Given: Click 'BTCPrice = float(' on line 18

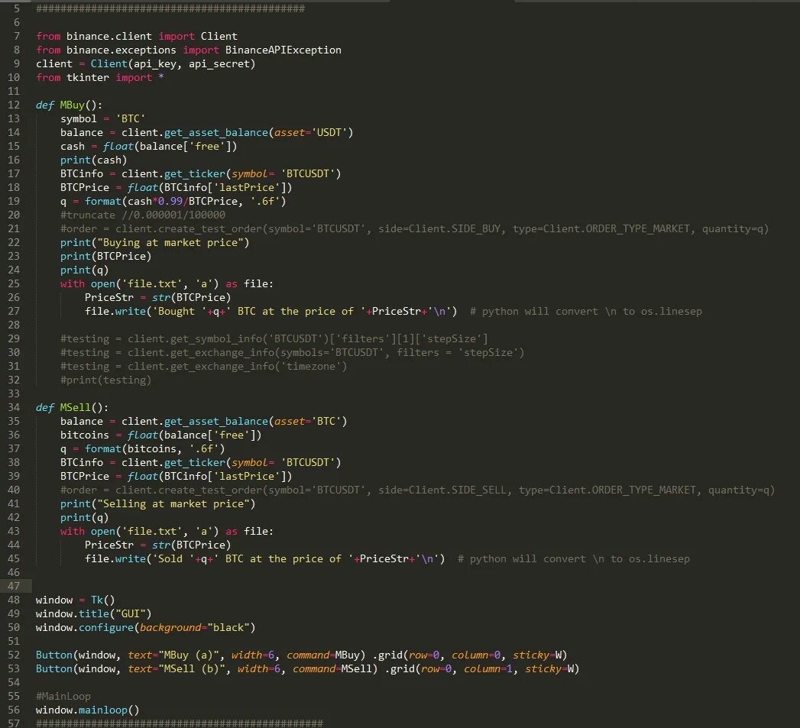Looking at the screenshot, I should point(112,188).
